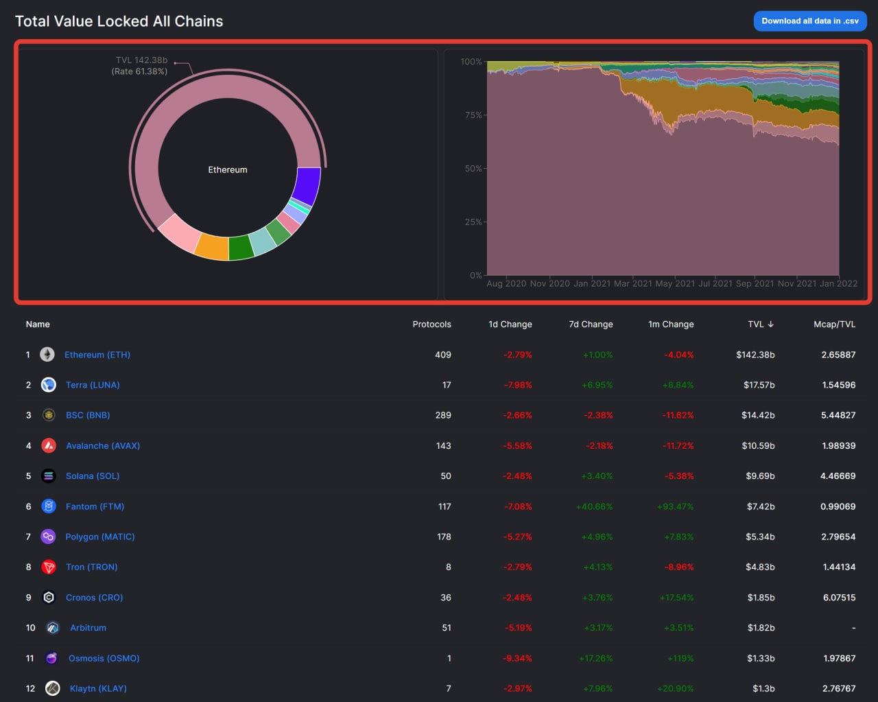Open the Tron (TRON) chain link
Image resolution: width=878 pixels, height=702 pixels.
(92, 567)
